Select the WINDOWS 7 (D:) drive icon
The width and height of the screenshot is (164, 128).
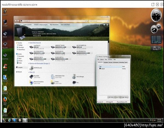[x=53, y=47]
